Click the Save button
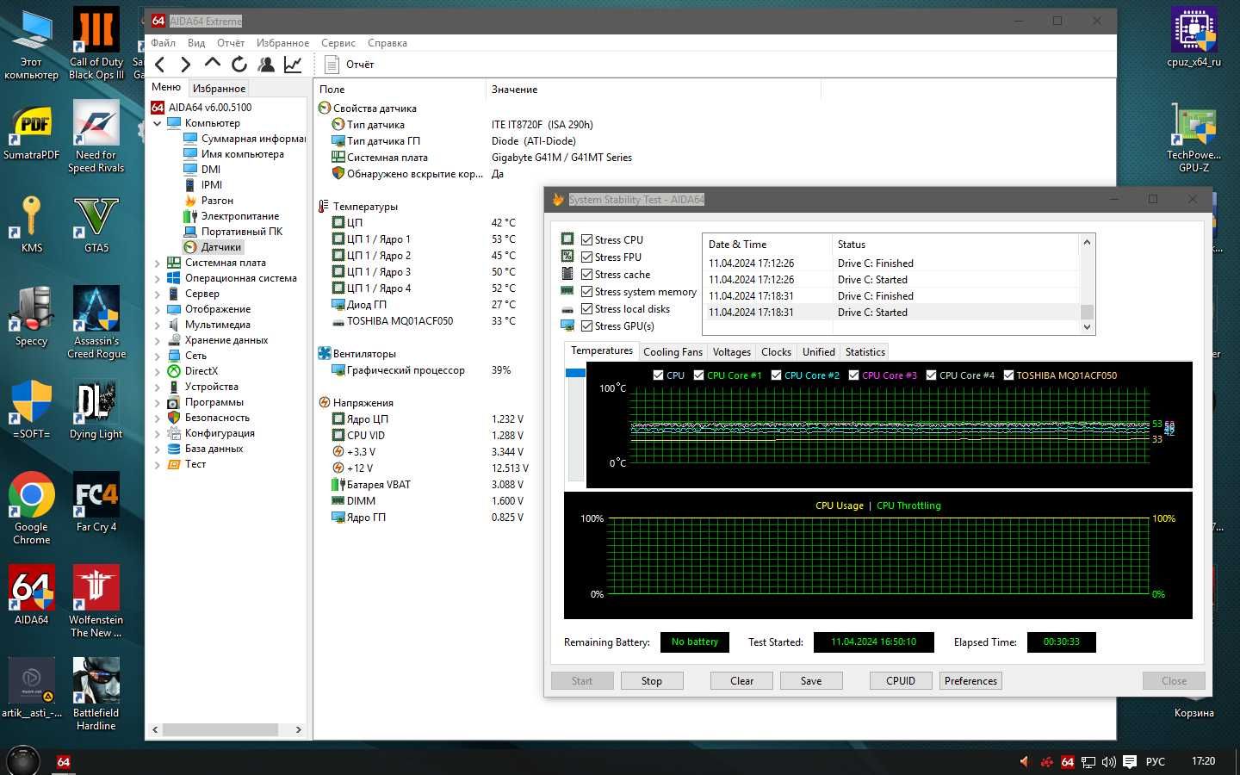Screen dimensions: 1240x775 (811, 681)
